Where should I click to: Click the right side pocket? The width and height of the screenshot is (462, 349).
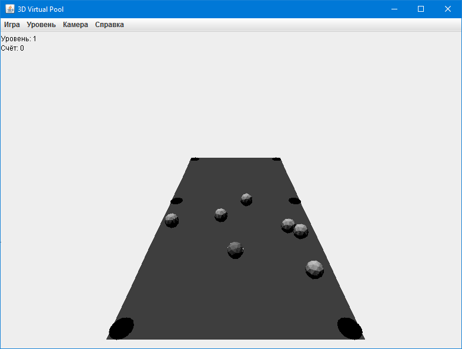click(294, 201)
